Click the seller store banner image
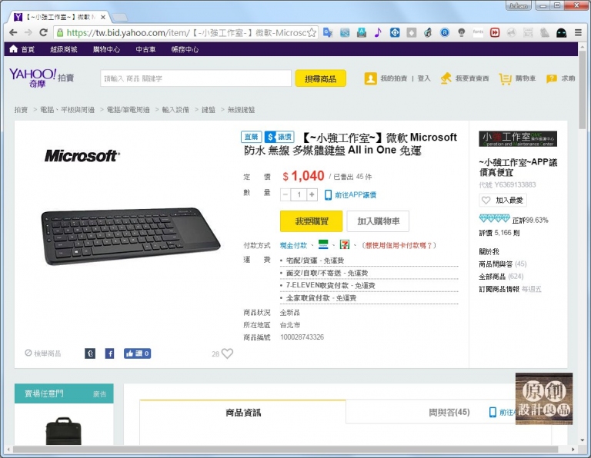The height and width of the screenshot is (458, 591). (x=517, y=138)
